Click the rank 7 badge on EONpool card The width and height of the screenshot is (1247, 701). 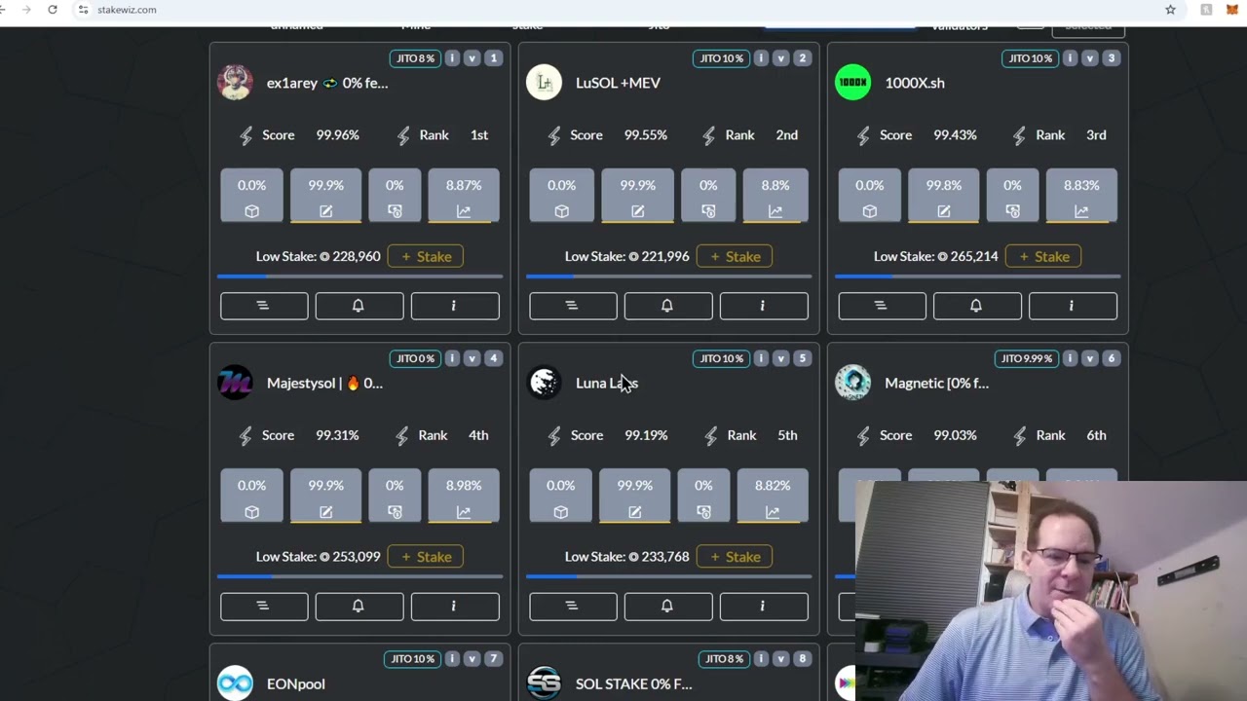click(x=493, y=659)
